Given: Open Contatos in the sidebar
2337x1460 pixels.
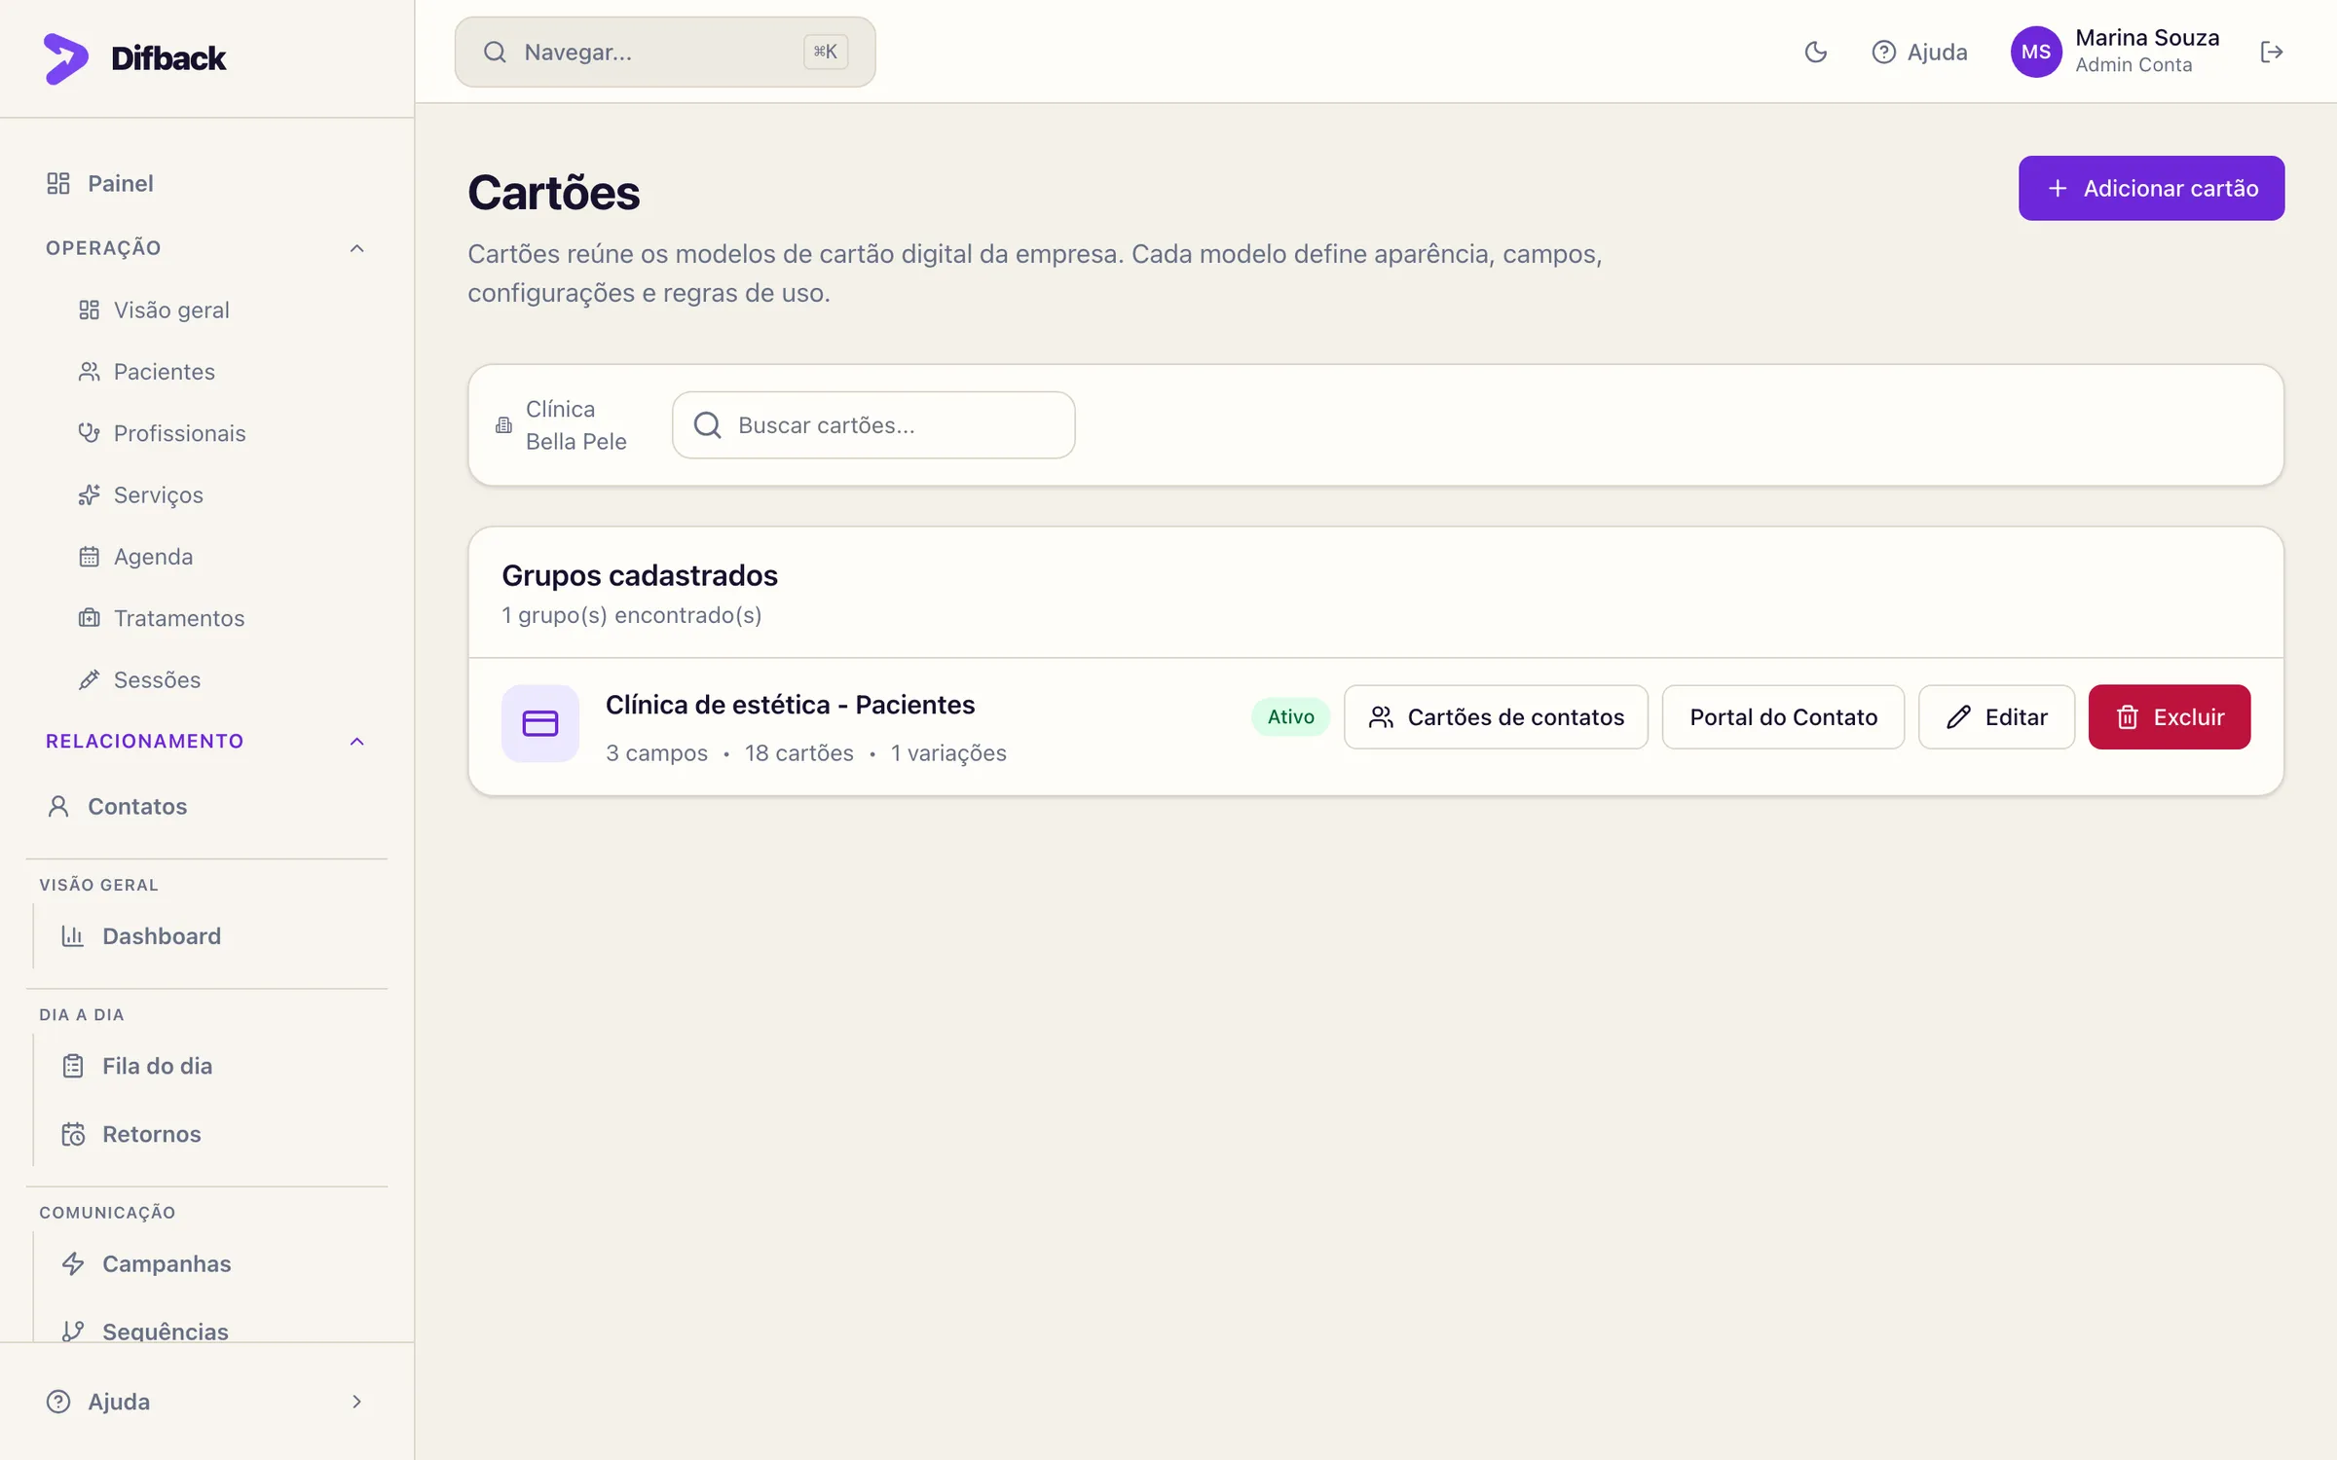Looking at the screenshot, I should pos(206,806).
